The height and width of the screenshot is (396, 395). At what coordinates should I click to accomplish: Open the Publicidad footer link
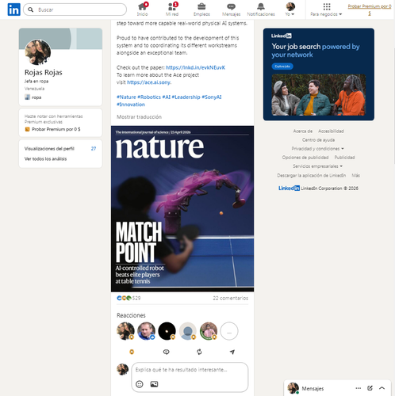click(344, 158)
